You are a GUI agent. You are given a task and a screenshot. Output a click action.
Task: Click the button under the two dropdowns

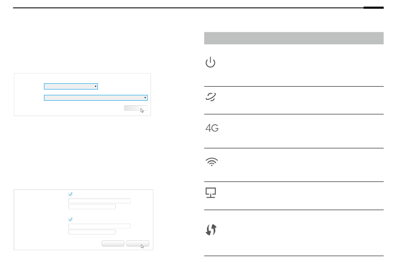click(x=136, y=108)
